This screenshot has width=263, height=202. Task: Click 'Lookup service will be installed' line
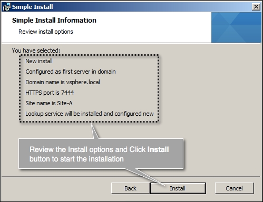90,114
